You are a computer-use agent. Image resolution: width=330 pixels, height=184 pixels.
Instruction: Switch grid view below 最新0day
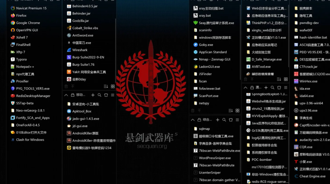pyautogui.click(x=113, y=87)
